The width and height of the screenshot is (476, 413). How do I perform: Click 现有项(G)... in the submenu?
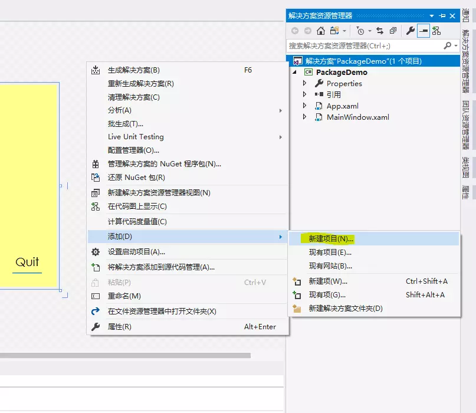[374, 295]
